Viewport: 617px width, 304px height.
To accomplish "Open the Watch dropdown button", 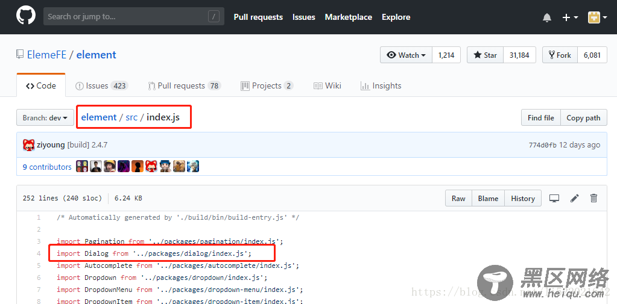I will click(x=406, y=55).
